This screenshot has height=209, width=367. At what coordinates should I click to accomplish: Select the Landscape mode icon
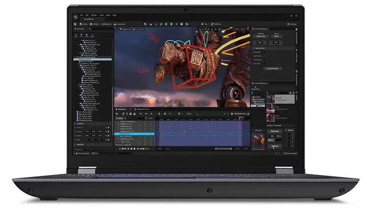click(151, 24)
